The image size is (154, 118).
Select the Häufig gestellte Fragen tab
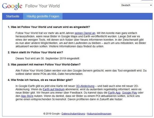tap(43, 16)
